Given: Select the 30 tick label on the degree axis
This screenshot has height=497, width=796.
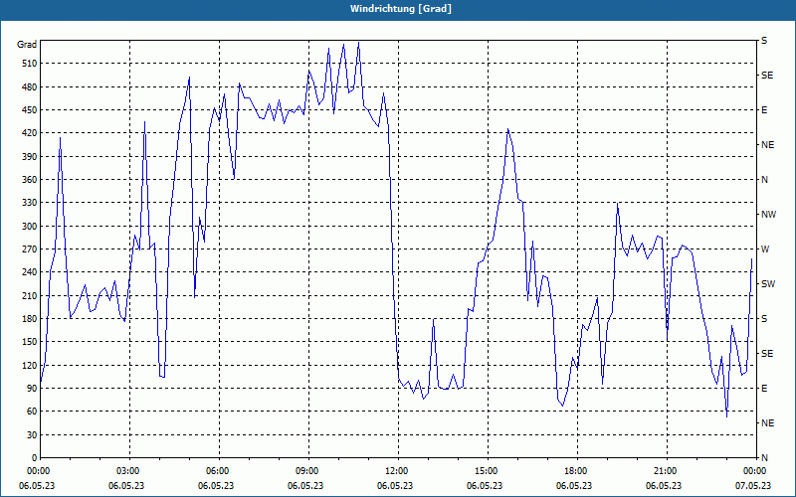Looking at the screenshot, I should [x=32, y=434].
